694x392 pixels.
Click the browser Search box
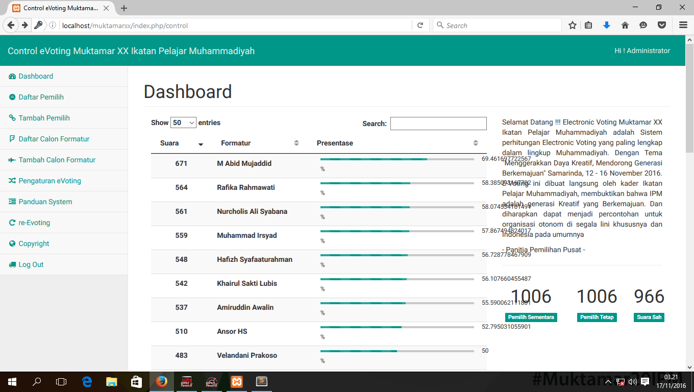497,25
